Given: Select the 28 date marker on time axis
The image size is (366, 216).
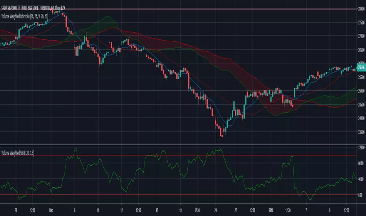Looking at the screenshot, I should coord(16,211).
